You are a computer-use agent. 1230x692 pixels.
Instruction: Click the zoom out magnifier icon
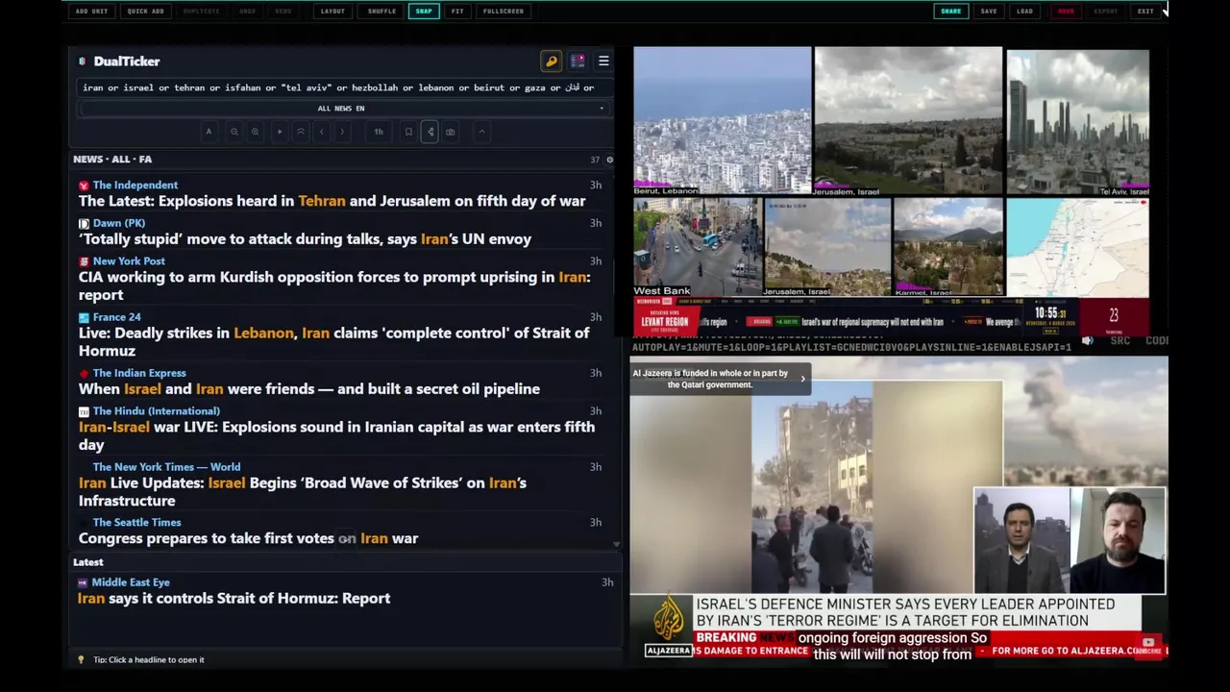pos(234,132)
